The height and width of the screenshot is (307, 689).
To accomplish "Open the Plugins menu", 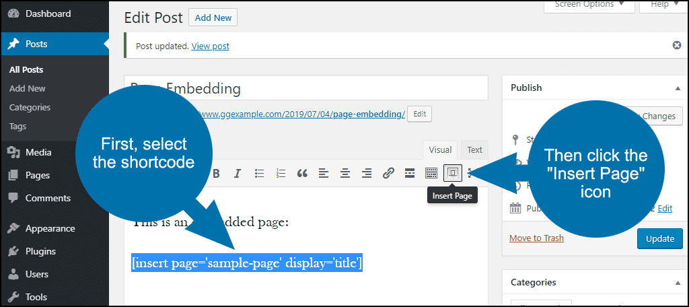I will click(x=55, y=251).
